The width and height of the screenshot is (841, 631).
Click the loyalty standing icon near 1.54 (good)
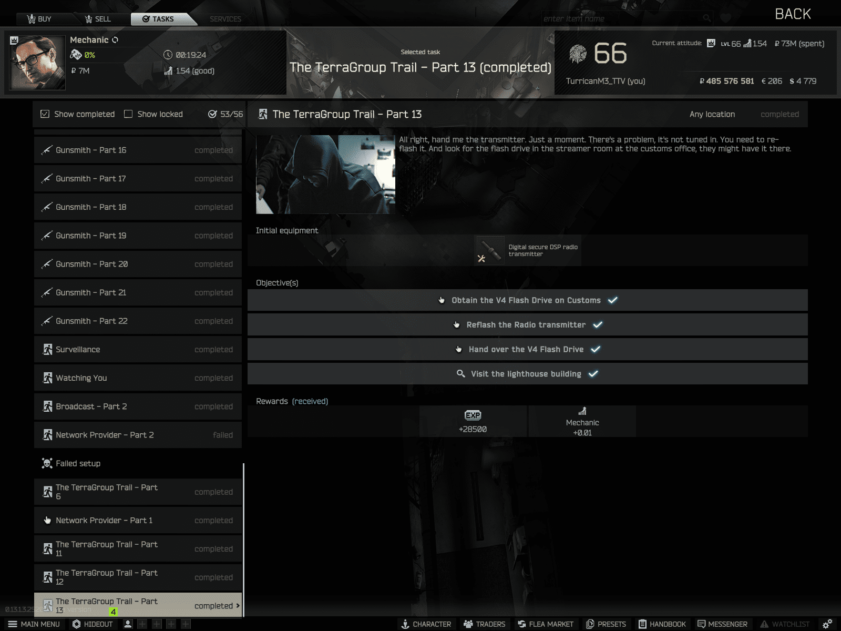pos(168,70)
